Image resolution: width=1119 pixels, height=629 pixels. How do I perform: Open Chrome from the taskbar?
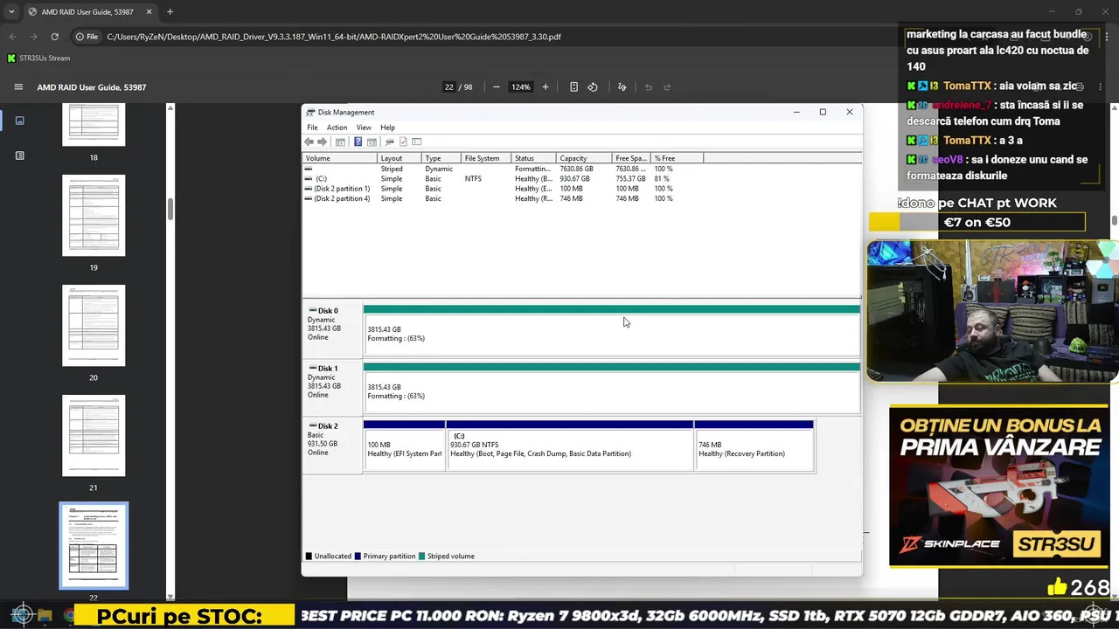[x=69, y=616]
